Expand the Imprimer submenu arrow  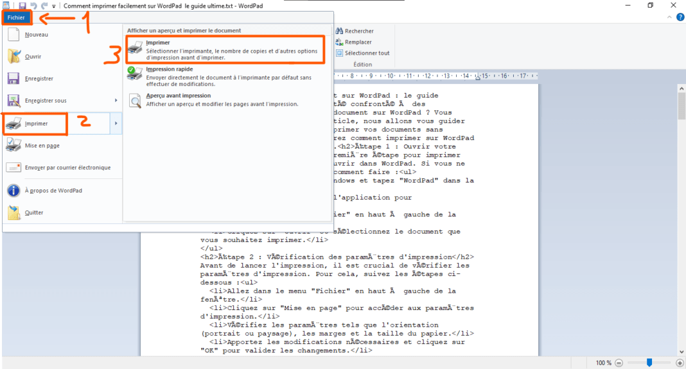point(116,123)
